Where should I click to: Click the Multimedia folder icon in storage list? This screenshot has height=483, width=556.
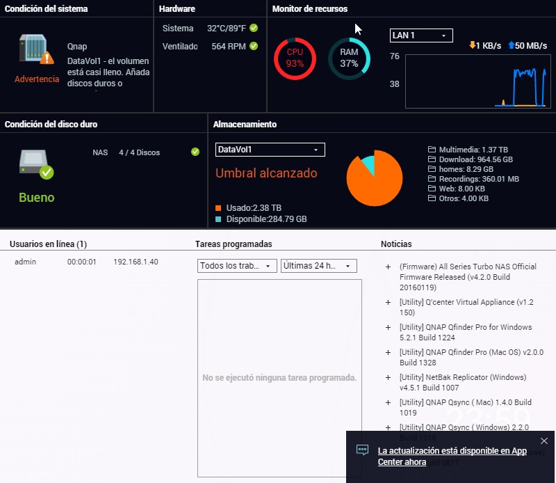432,150
